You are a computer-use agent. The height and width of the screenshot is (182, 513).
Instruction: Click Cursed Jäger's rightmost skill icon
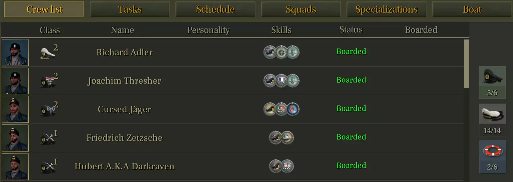tap(293, 109)
